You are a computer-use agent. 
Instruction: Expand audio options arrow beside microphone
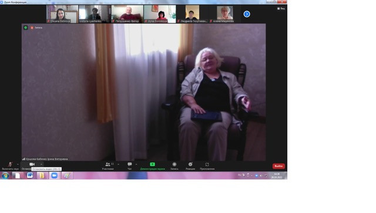(18, 164)
